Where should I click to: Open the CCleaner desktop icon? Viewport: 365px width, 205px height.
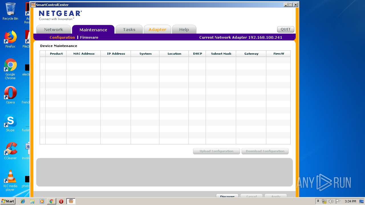[10, 151]
